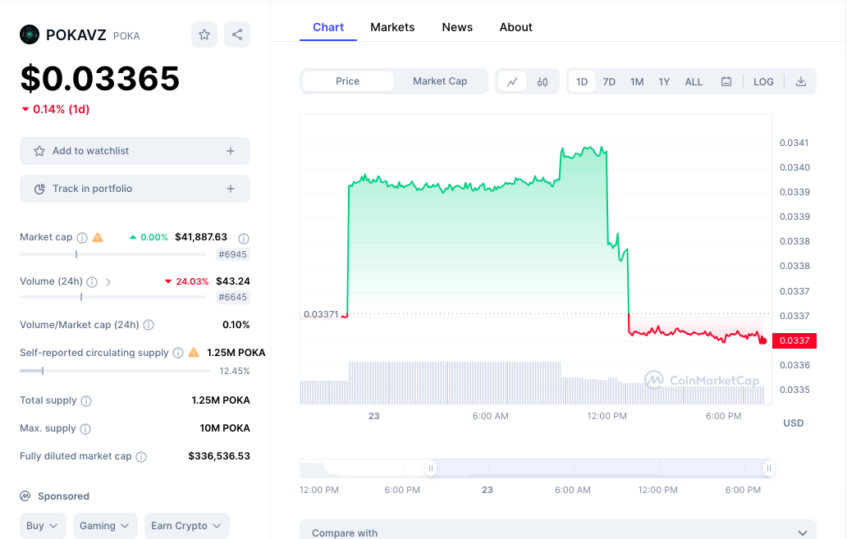Toggle LOG scale on the chart
847x539 pixels.
tap(763, 81)
